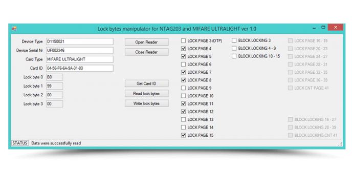
Task: Click the 'Device Type' label
Action: pyautogui.click(x=32, y=41)
